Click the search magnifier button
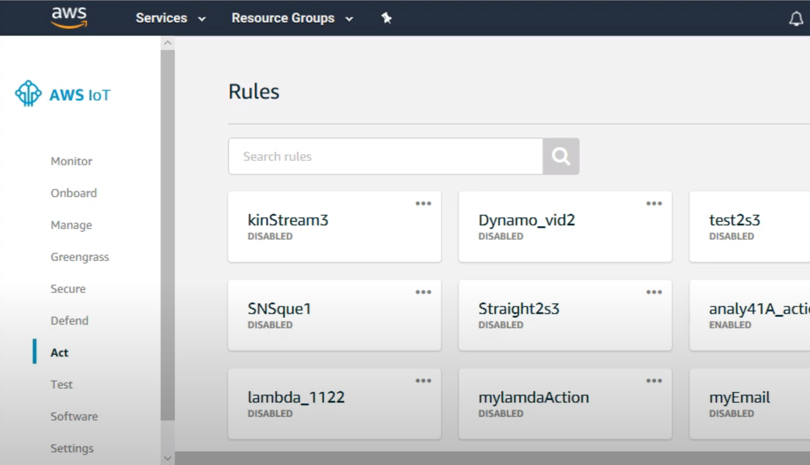The height and width of the screenshot is (465, 810). point(561,157)
